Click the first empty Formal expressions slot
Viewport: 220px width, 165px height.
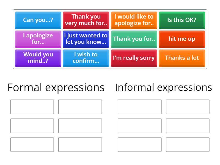click(32, 107)
